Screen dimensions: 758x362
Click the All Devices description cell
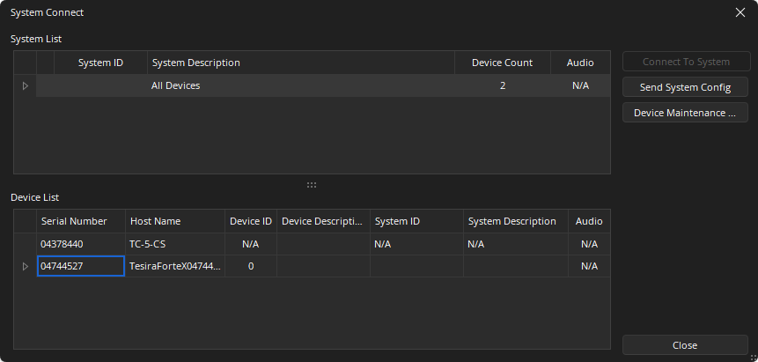click(300, 85)
